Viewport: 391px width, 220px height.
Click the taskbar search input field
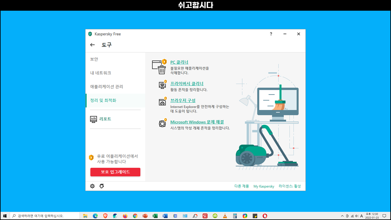[x=45, y=216]
